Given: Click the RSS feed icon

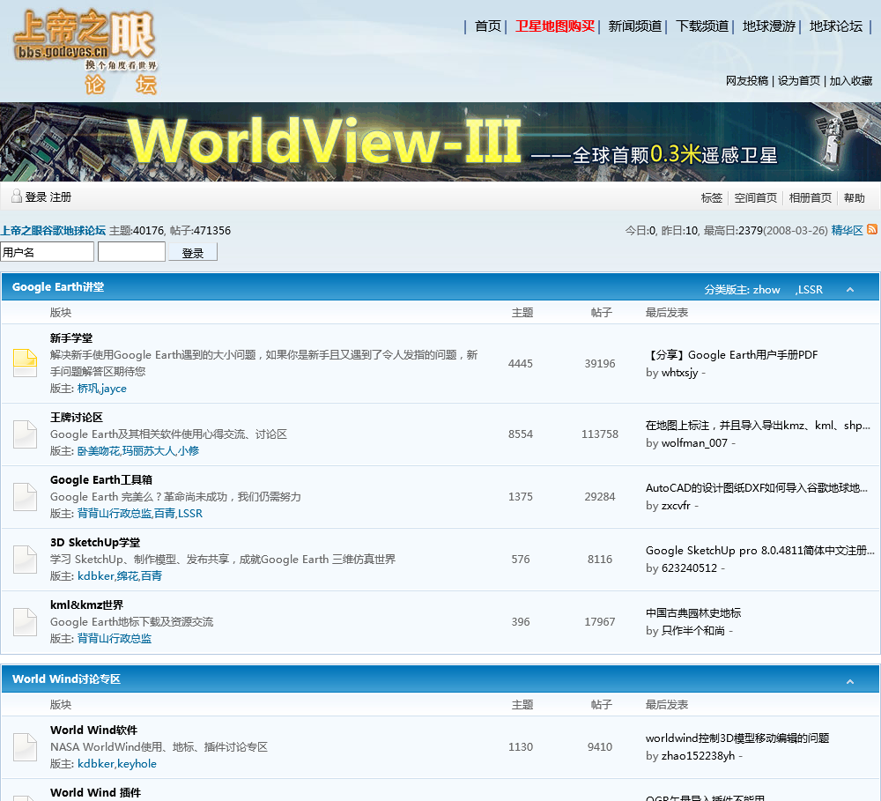Looking at the screenshot, I should [872, 229].
